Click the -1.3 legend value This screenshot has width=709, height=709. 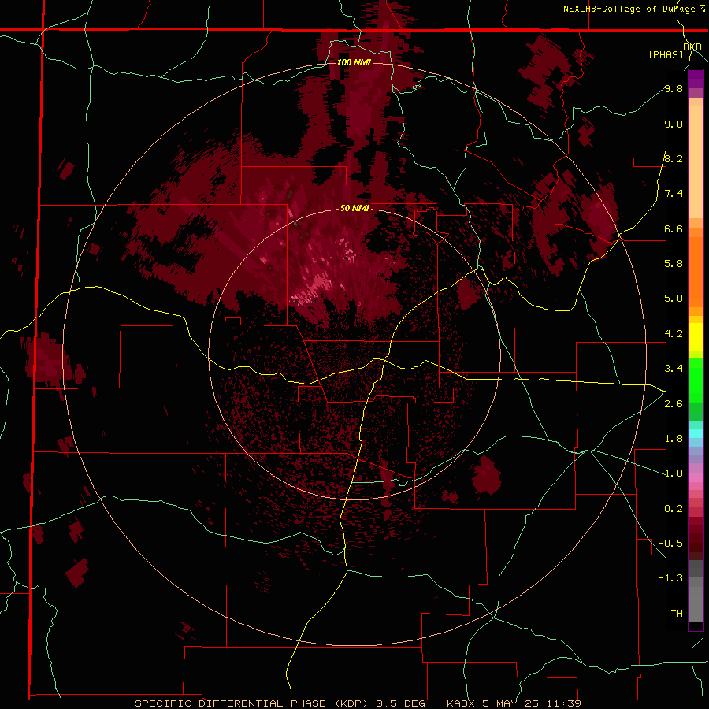670,578
